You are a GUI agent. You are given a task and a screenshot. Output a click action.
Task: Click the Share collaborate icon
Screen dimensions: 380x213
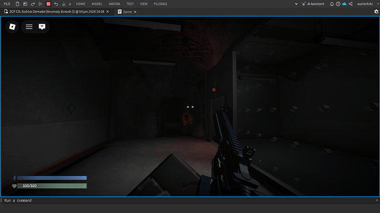pyautogui.click(x=351, y=4)
